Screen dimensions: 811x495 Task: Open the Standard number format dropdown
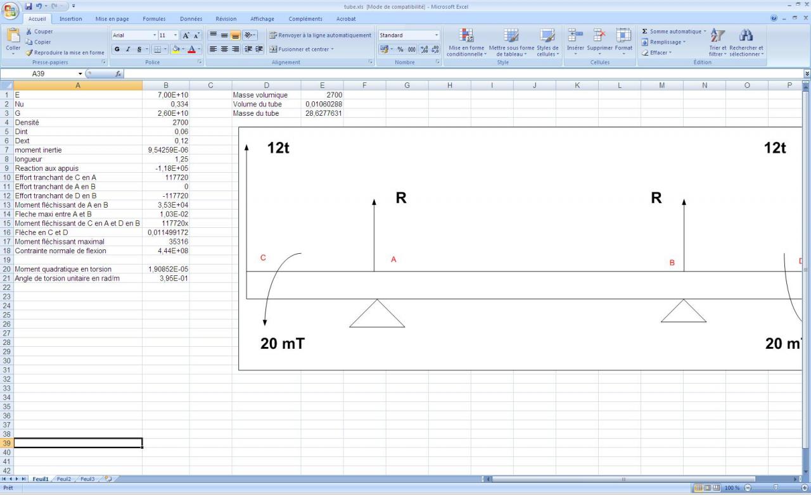[437, 35]
